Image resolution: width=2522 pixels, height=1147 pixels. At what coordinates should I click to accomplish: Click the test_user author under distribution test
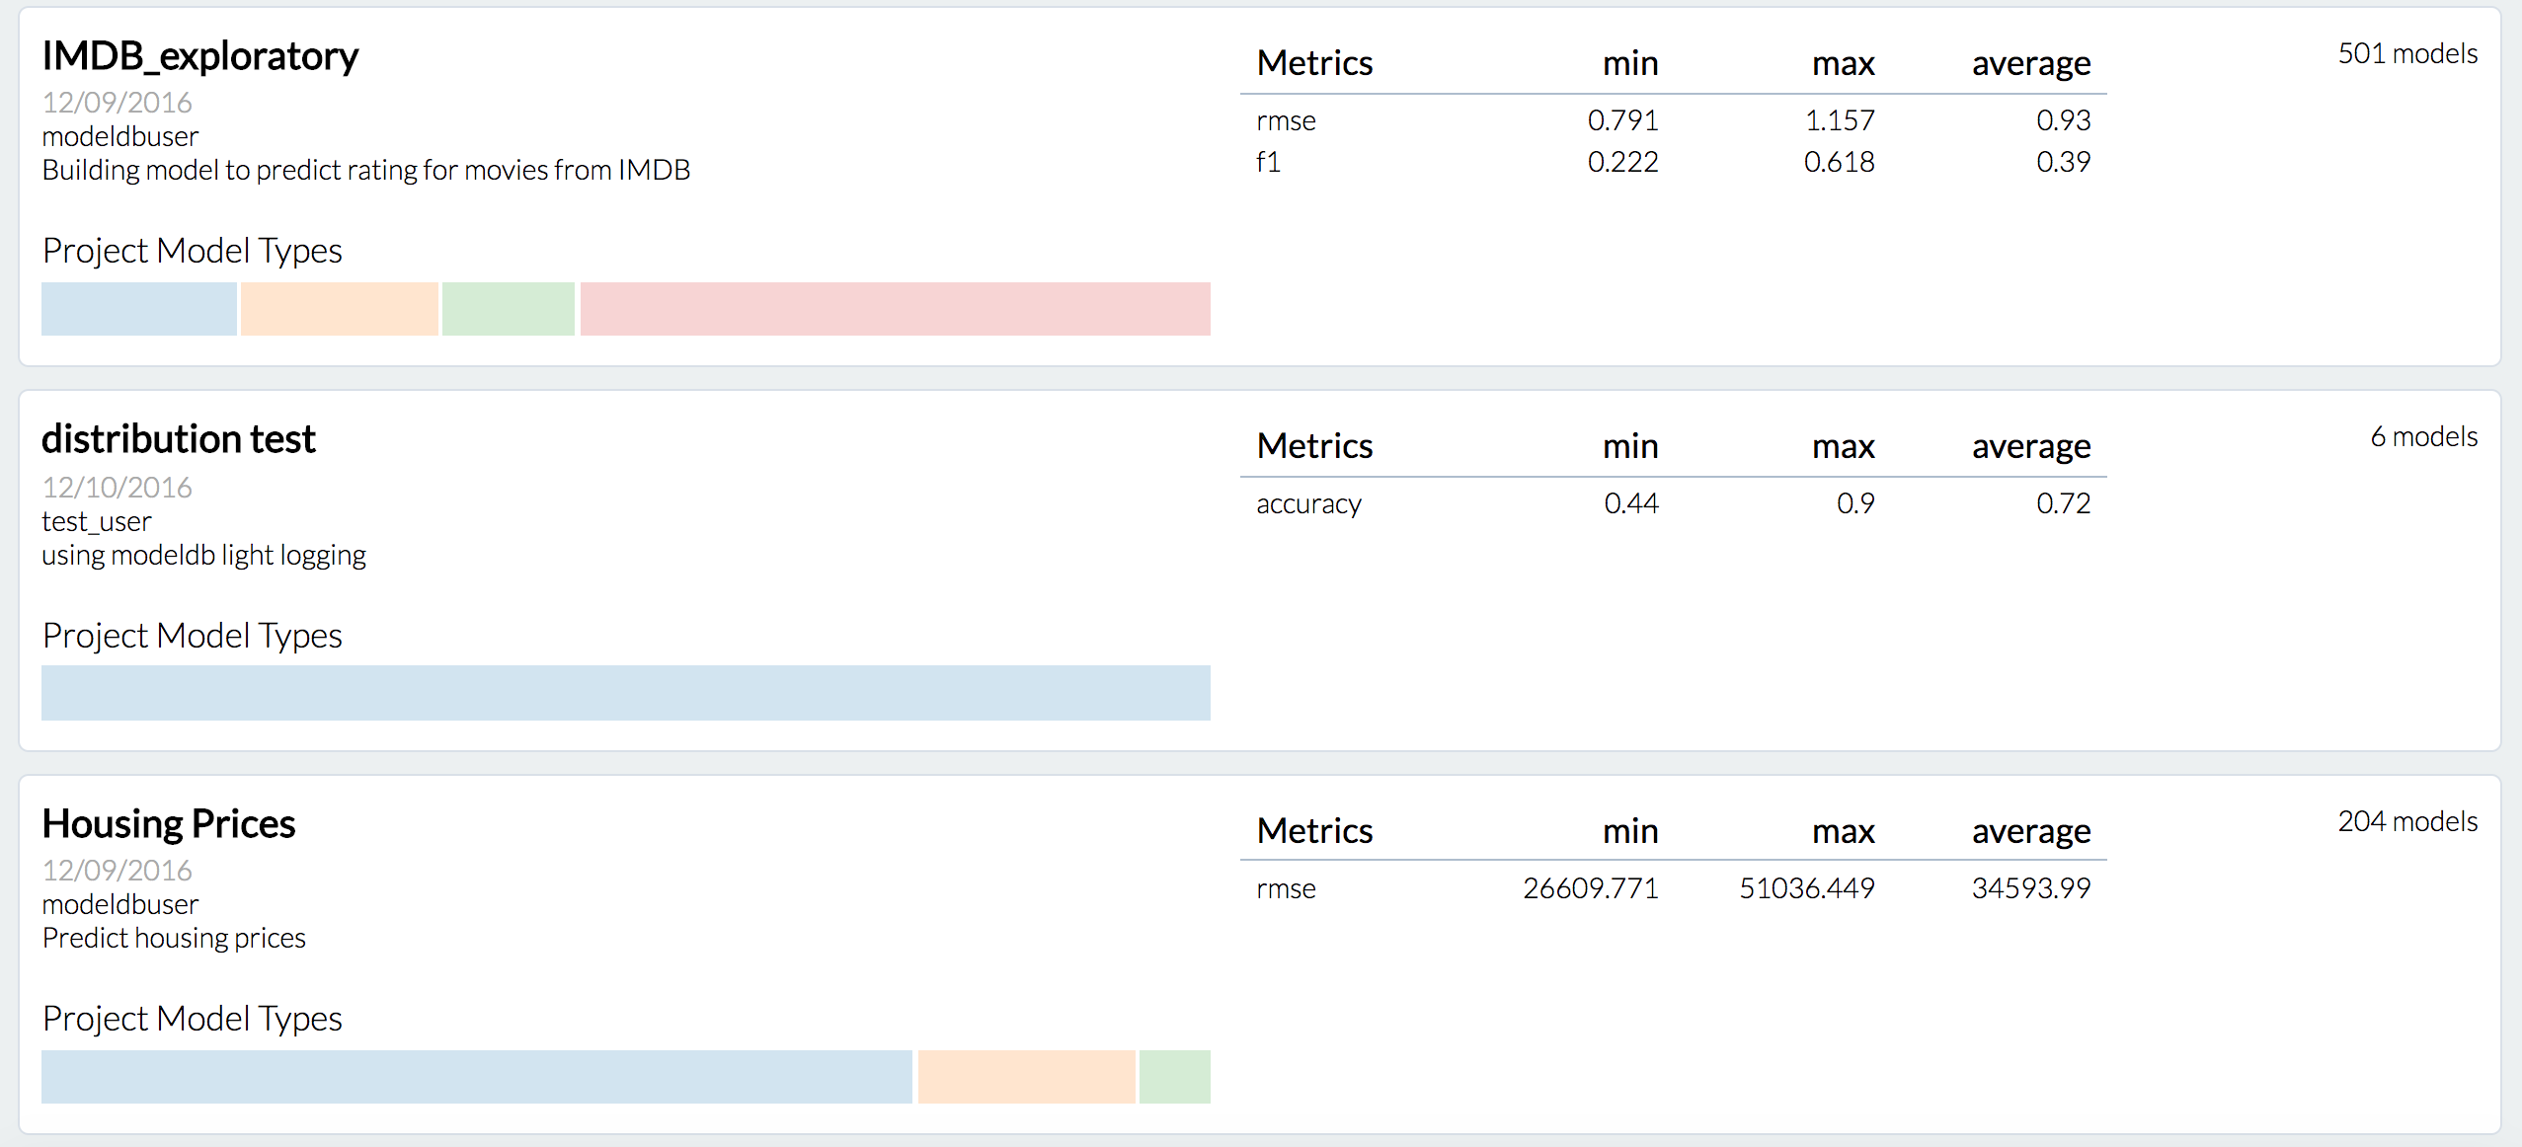click(97, 521)
